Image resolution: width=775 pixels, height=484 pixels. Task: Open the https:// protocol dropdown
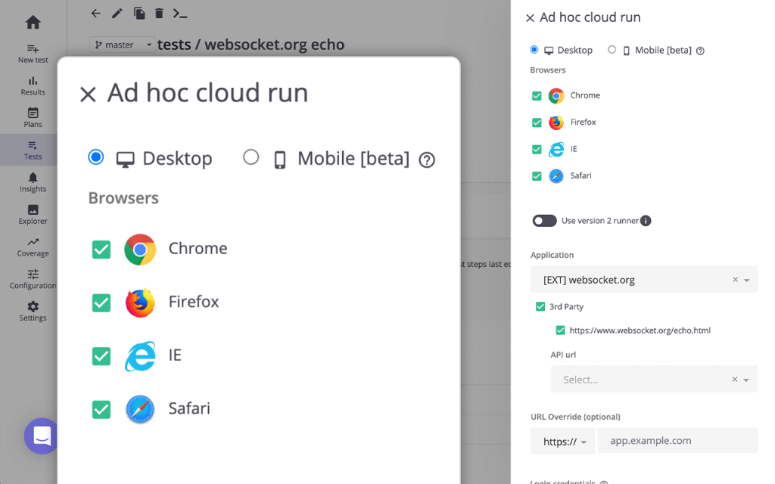pyautogui.click(x=564, y=441)
